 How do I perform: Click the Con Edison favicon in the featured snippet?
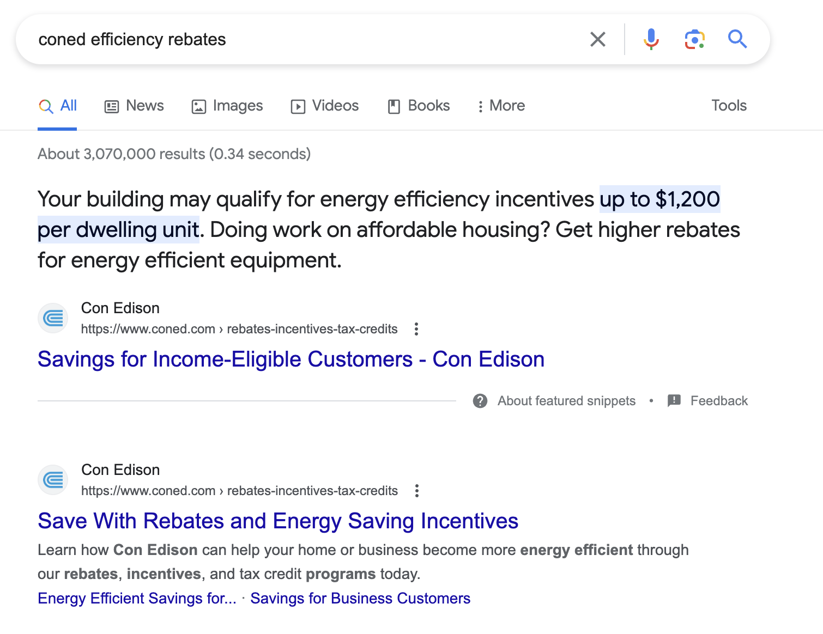pos(53,318)
